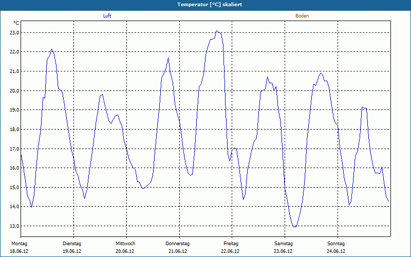Click the Sonntag day label
The image size is (411, 257).
point(336,244)
